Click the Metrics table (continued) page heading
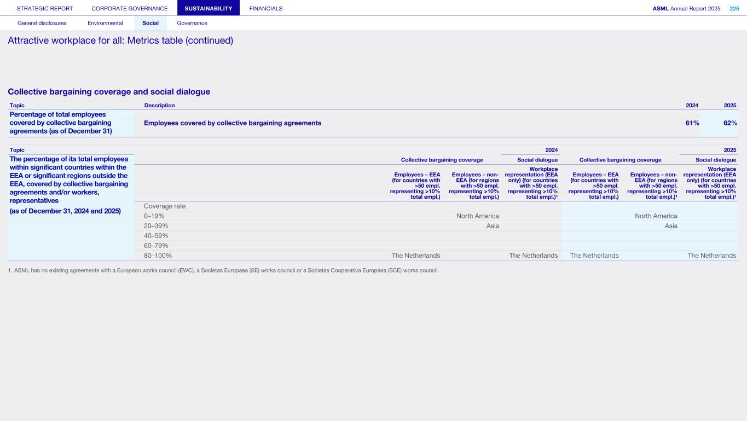The width and height of the screenshot is (747, 421). click(x=120, y=41)
